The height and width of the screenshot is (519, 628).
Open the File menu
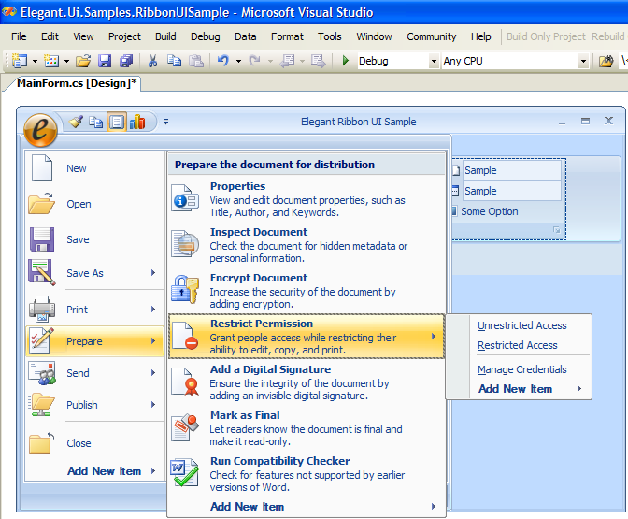coord(19,36)
